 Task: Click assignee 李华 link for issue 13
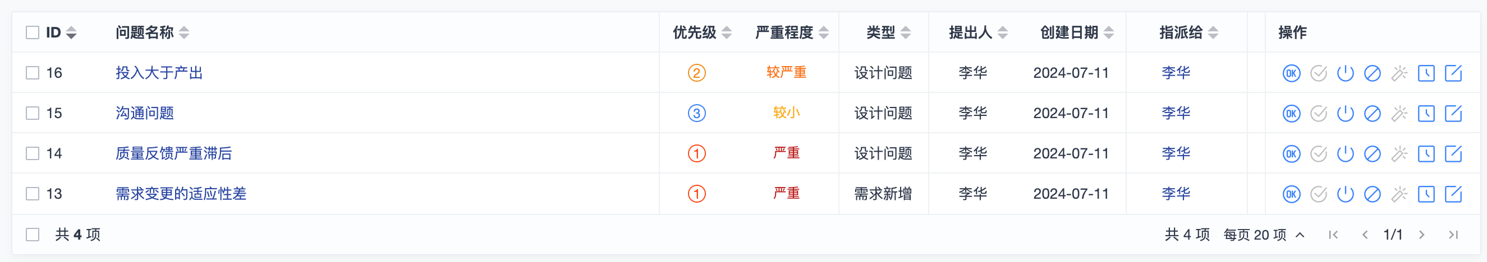click(1176, 194)
